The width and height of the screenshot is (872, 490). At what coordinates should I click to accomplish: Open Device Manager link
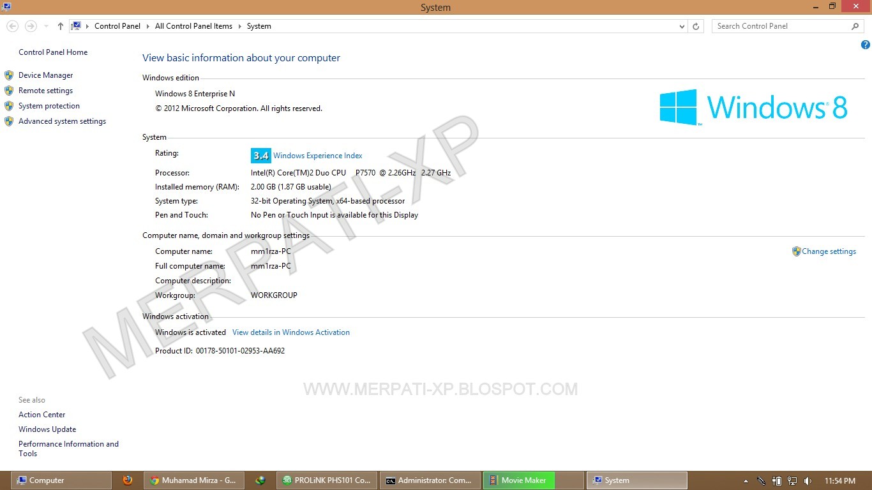pyautogui.click(x=45, y=75)
